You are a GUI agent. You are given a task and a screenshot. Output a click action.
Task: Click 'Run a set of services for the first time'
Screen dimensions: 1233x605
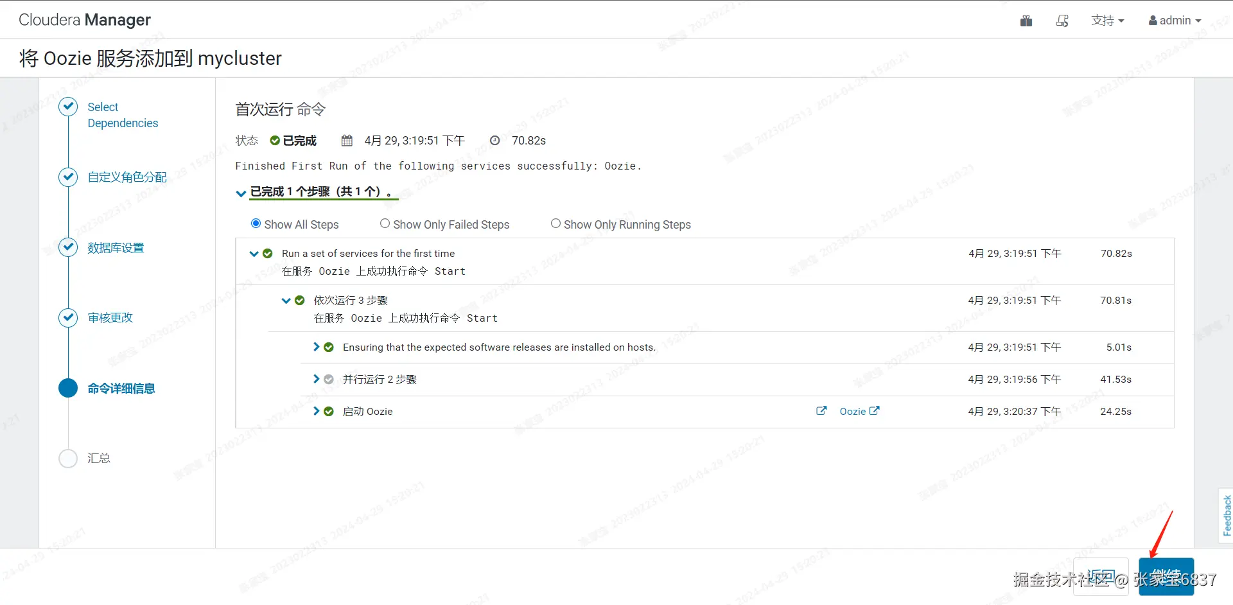(368, 254)
